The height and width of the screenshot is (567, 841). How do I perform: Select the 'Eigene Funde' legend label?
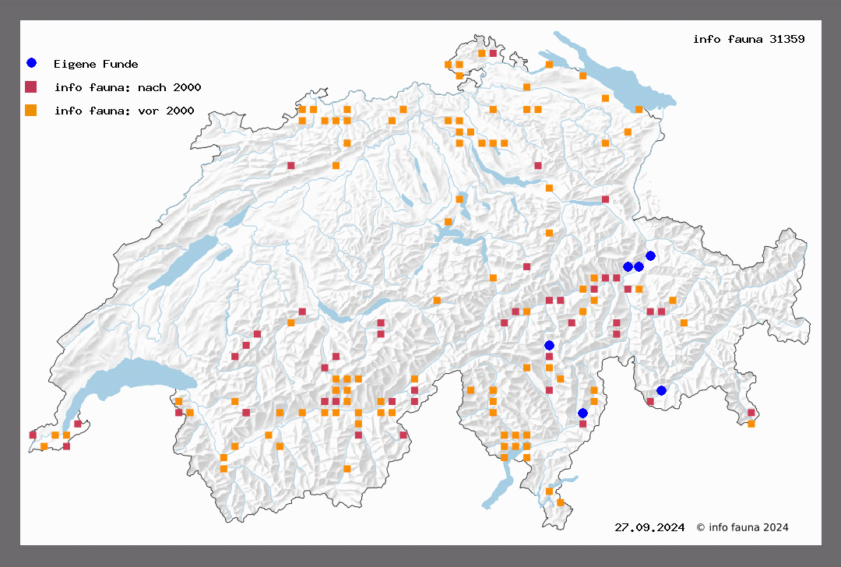96,64
